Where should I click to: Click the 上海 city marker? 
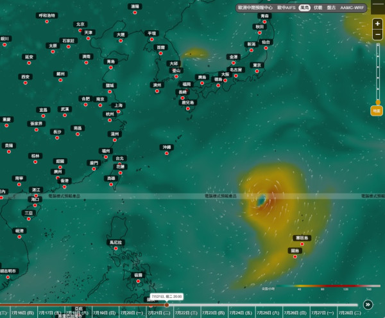point(118,111)
